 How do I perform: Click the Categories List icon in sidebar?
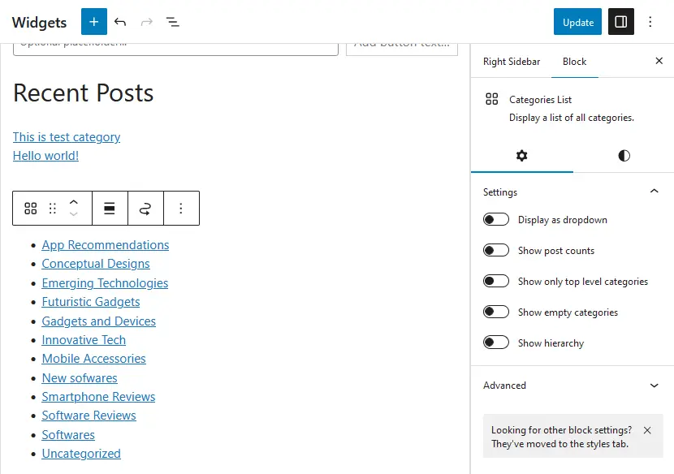tap(492, 99)
